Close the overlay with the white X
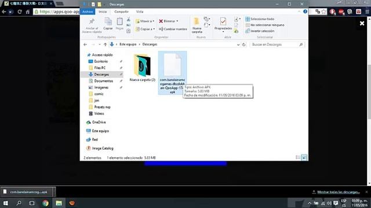 pos(362,23)
